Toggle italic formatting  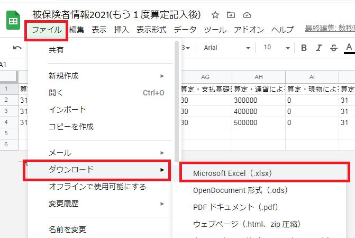(319, 48)
